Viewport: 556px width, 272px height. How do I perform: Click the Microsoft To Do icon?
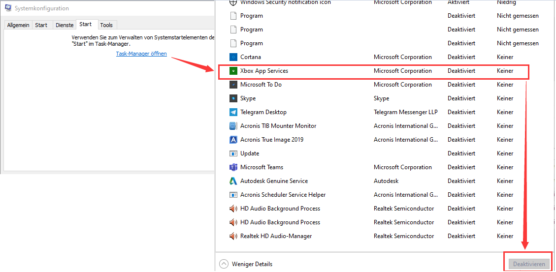pyautogui.click(x=233, y=85)
